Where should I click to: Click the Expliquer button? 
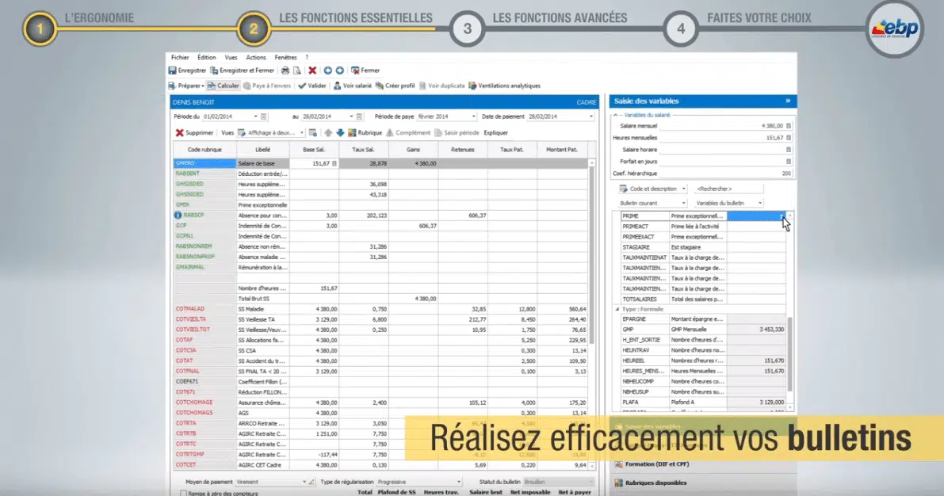tap(496, 132)
